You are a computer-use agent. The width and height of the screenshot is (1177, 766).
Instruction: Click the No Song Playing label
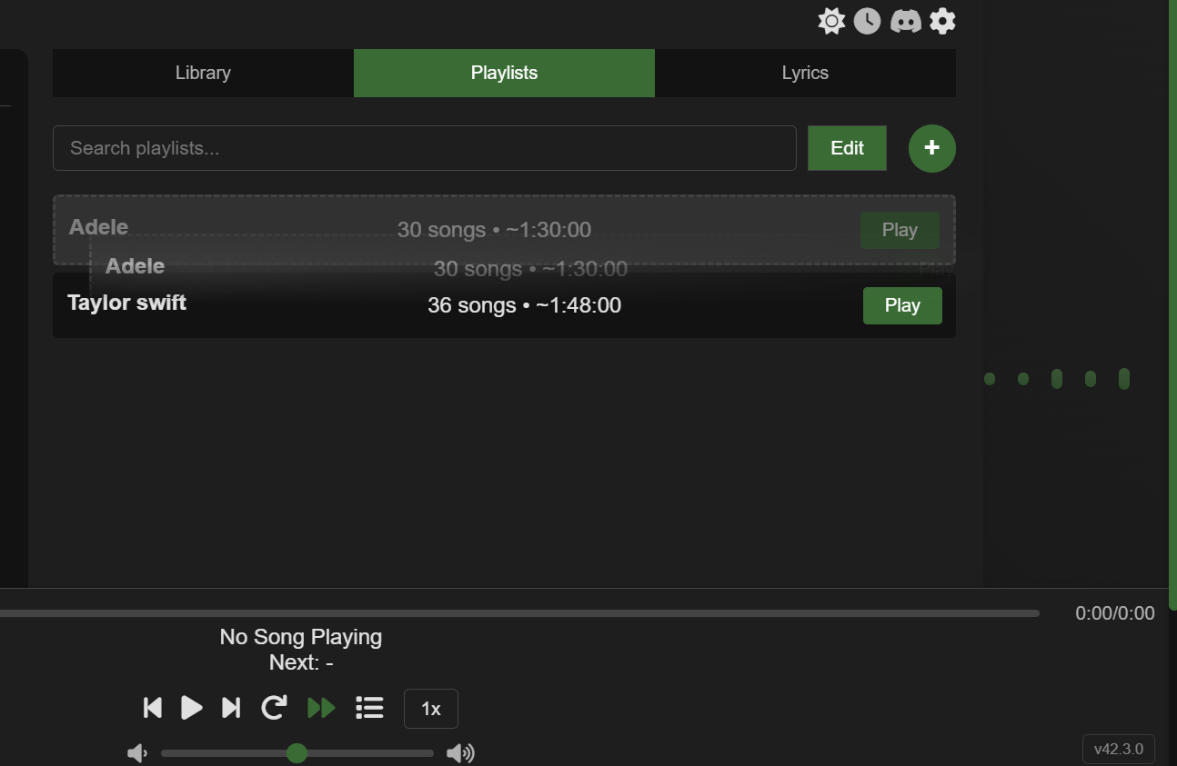[x=301, y=637]
